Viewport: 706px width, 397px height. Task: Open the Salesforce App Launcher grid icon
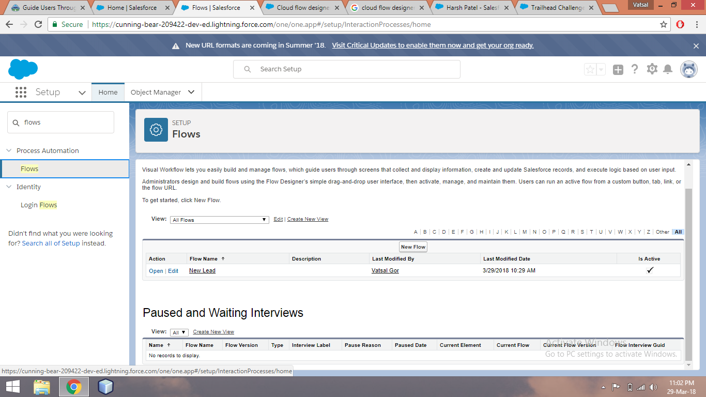point(21,92)
